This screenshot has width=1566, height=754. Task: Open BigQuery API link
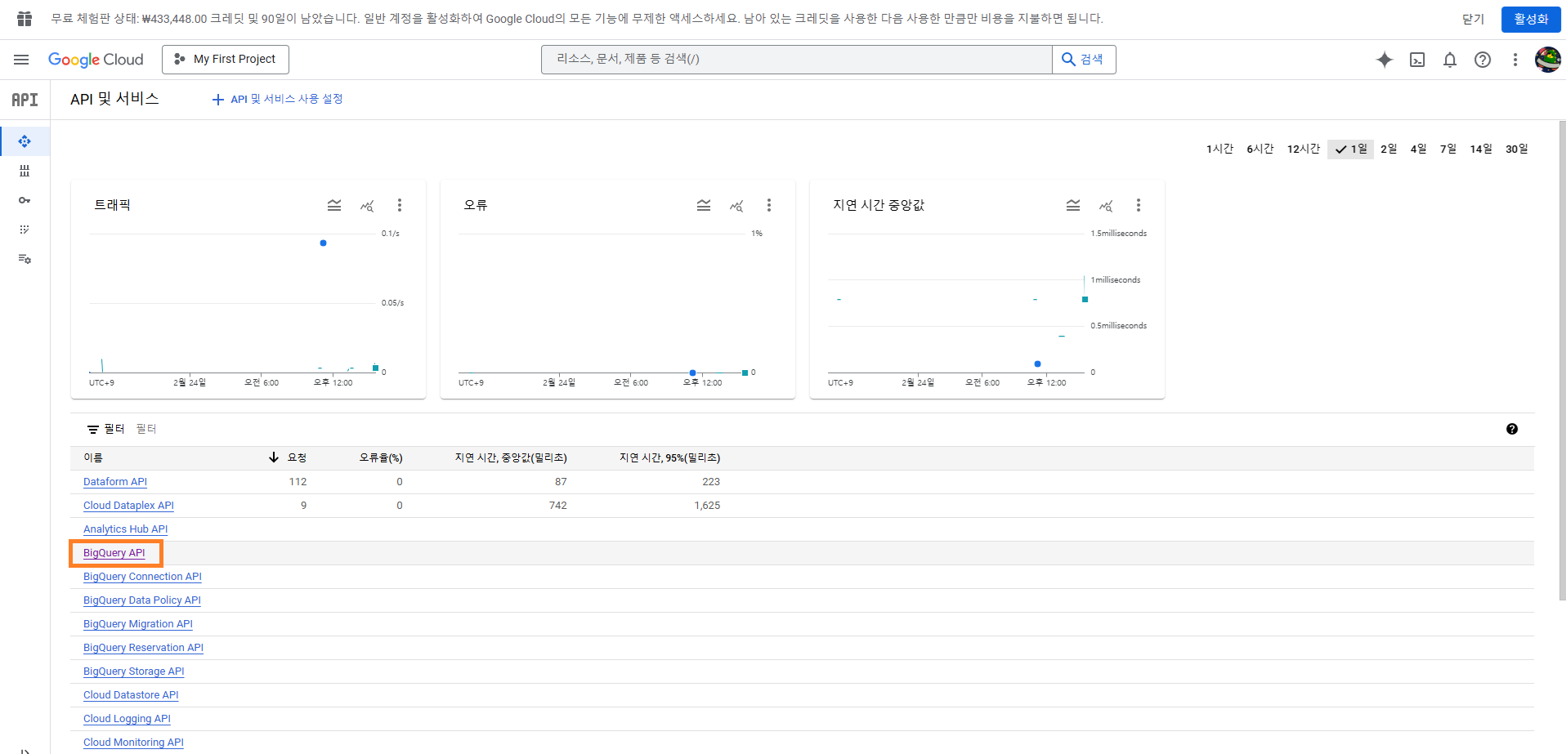point(114,553)
